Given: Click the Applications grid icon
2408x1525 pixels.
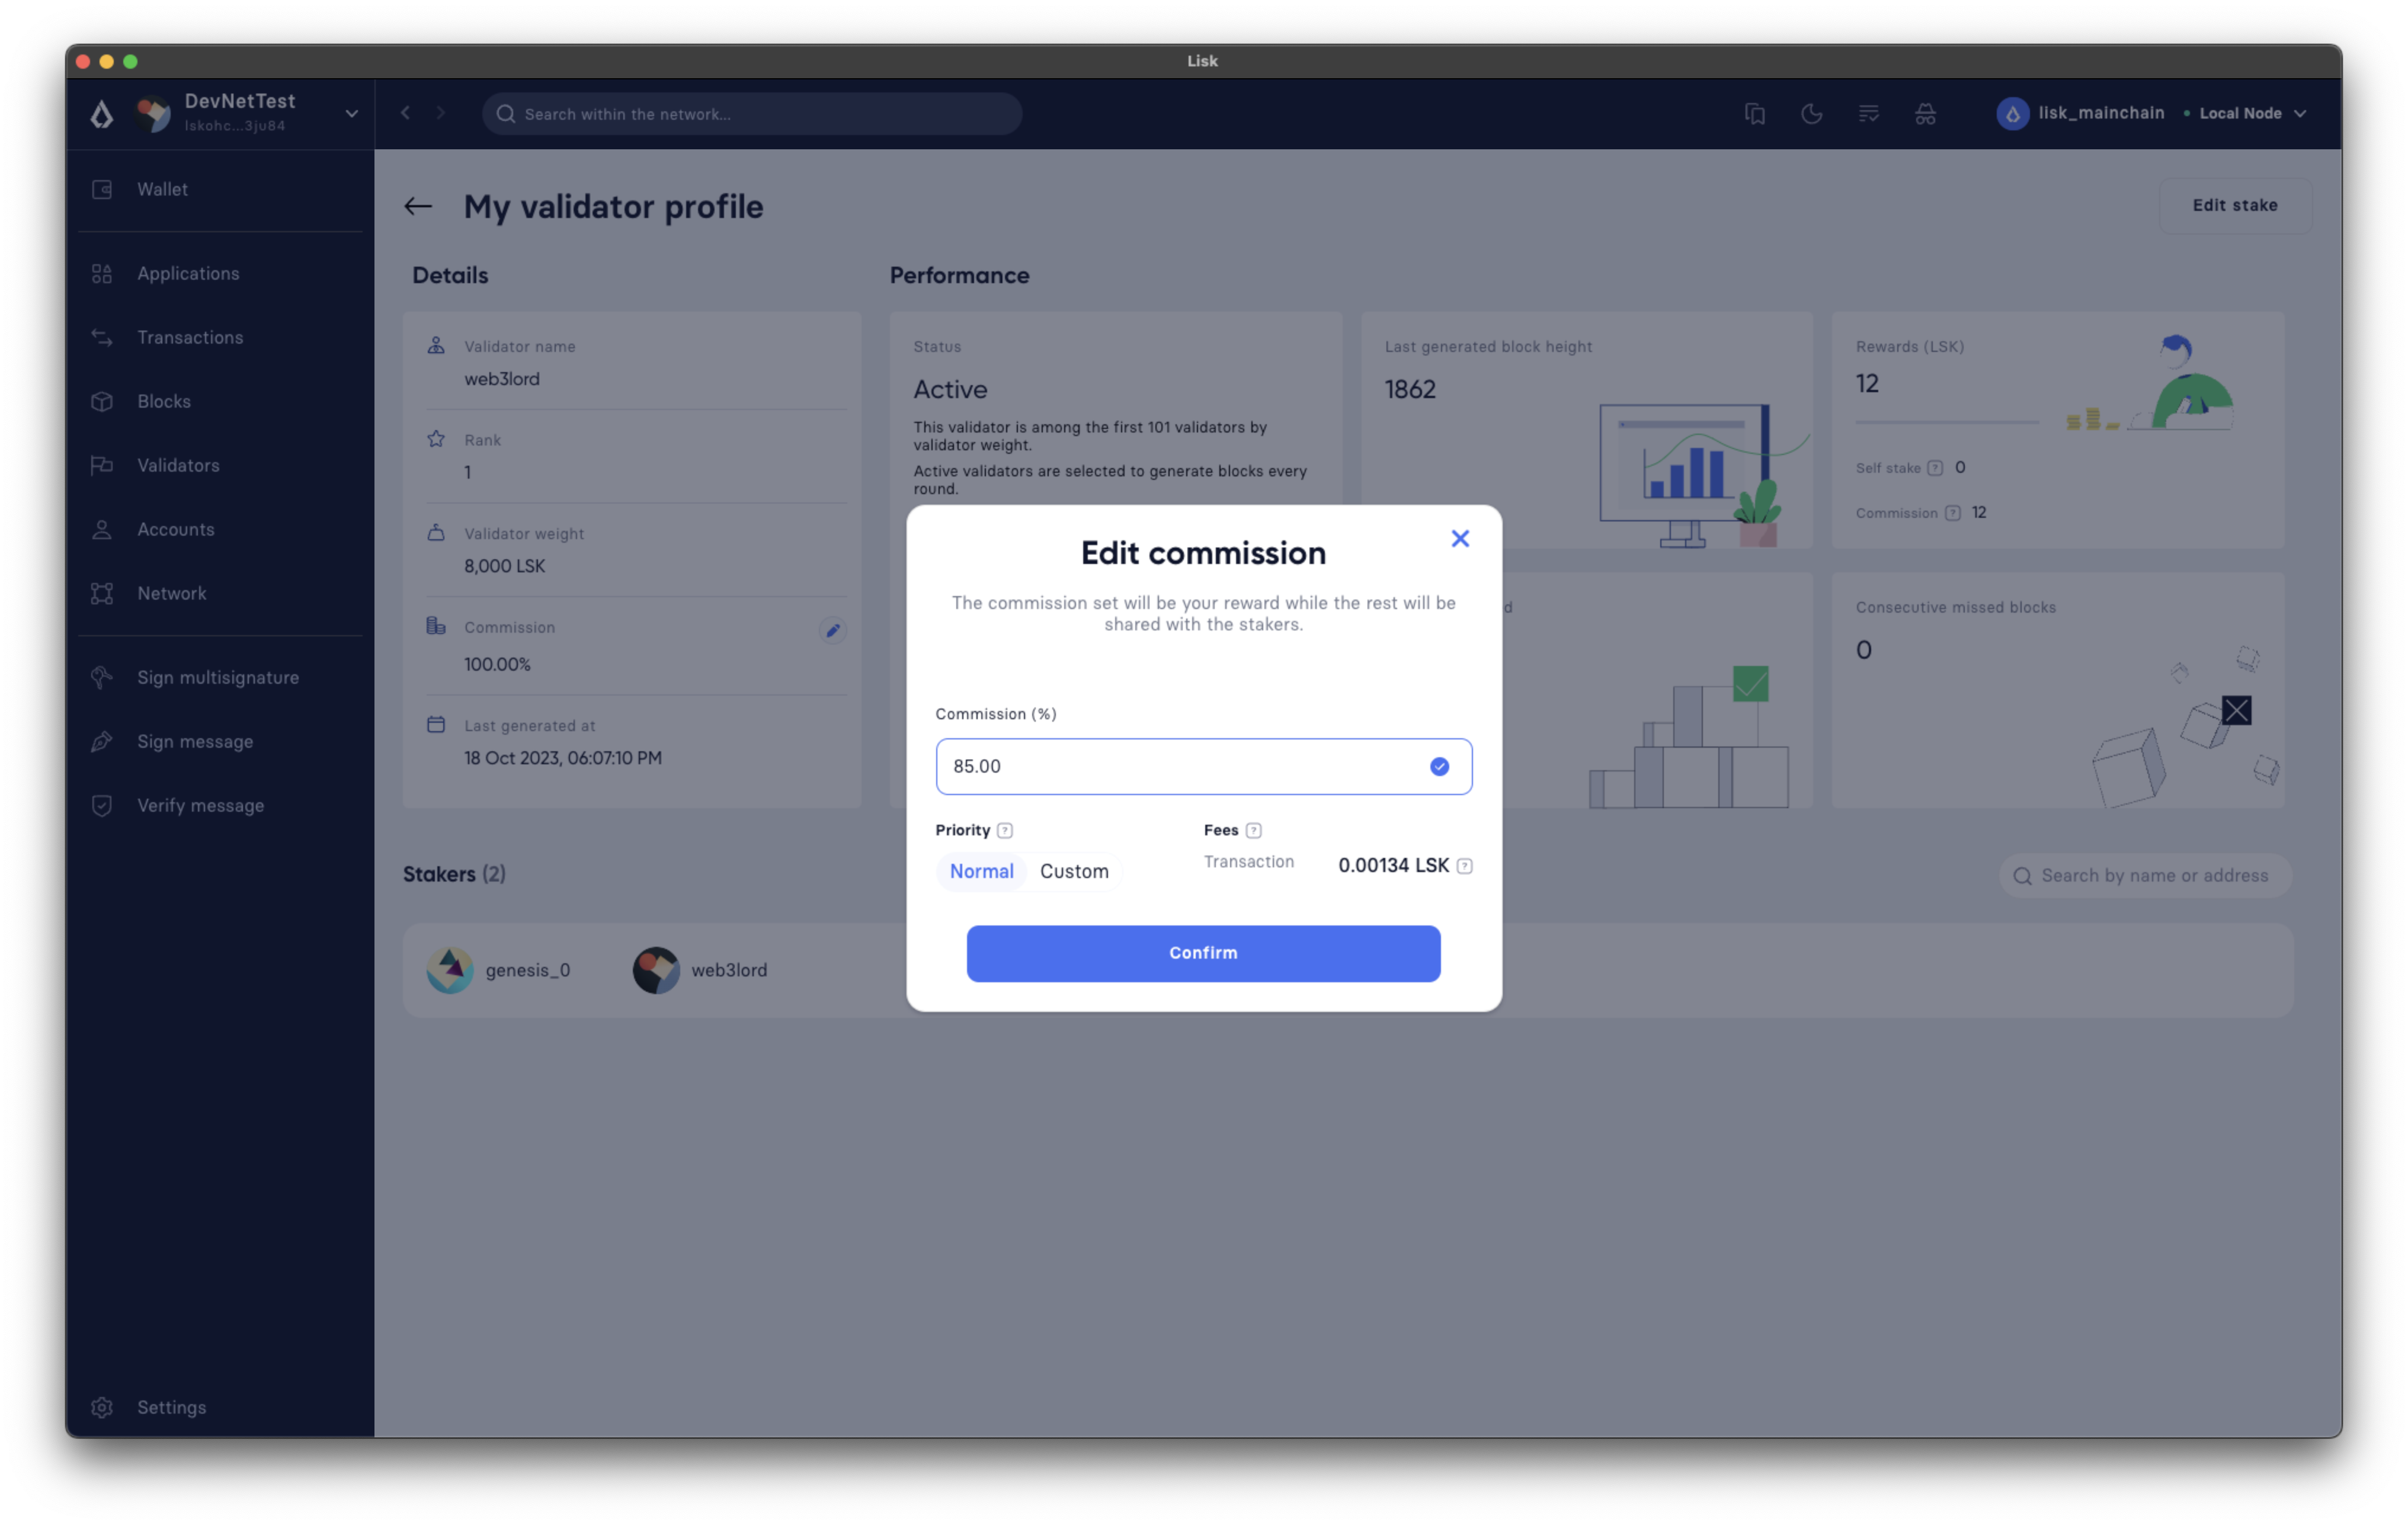Looking at the screenshot, I should (102, 273).
